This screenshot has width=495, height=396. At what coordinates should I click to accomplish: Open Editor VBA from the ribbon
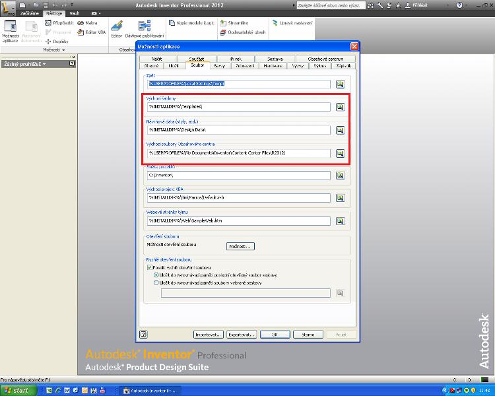click(x=92, y=32)
